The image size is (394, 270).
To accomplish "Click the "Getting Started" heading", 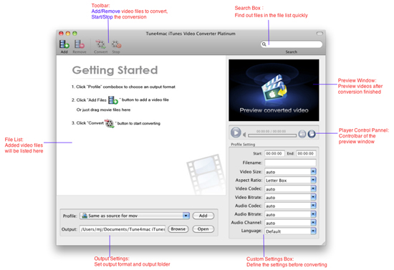I will (x=115, y=70).
